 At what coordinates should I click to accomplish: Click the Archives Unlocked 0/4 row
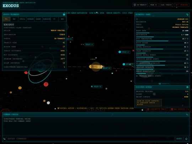point(162,91)
